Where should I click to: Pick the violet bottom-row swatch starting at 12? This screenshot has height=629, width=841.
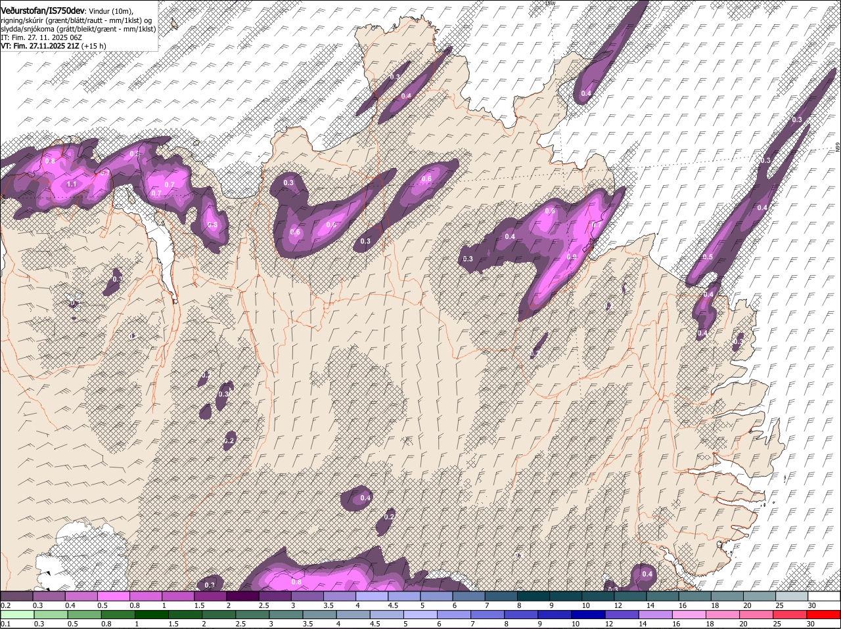click(622, 615)
